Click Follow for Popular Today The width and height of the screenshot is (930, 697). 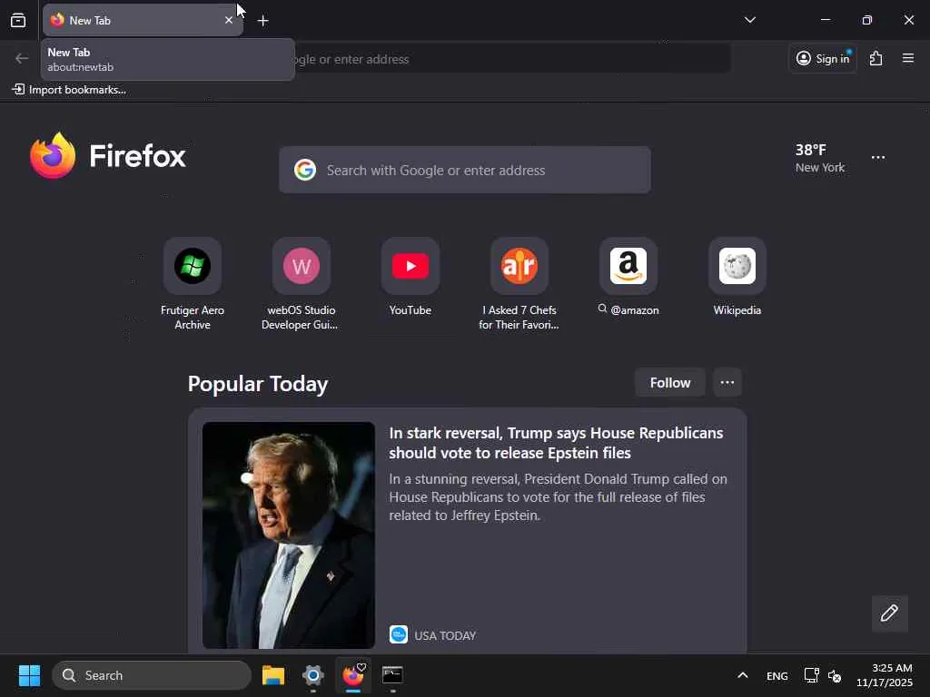(x=669, y=383)
